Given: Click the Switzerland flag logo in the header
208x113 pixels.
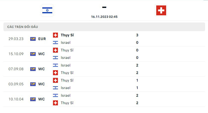Looking at the screenshot, I should point(161,10).
